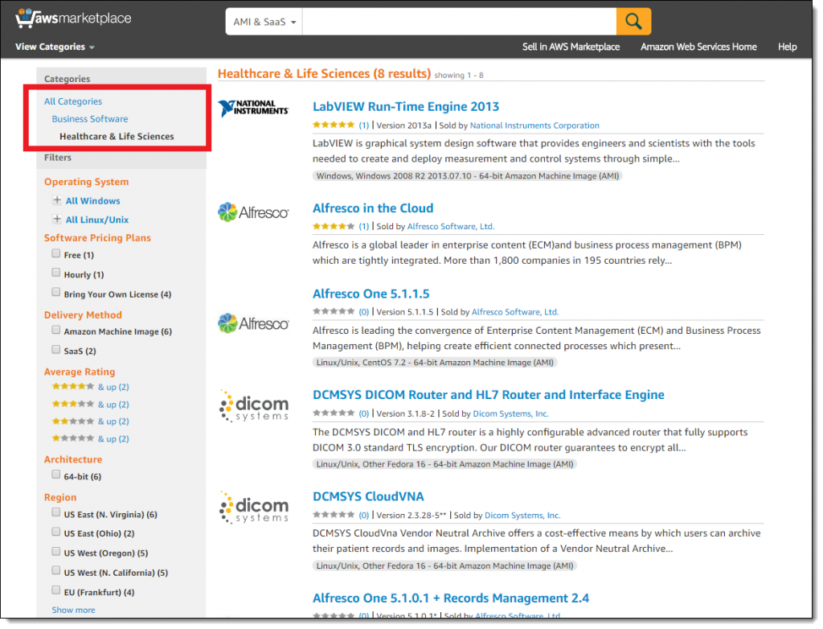Go to Business Software category
This screenshot has height=629, width=823.
pyautogui.click(x=90, y=119)
